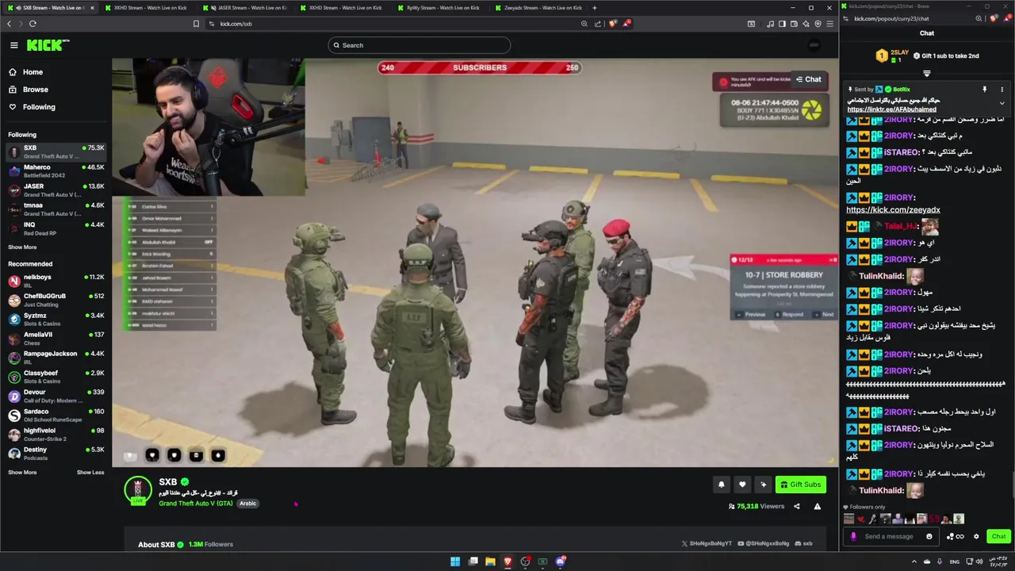This screenshot has height=571, width=1015.
Task: Open pinned message options three-dot menu
Action: (1002, 90)
